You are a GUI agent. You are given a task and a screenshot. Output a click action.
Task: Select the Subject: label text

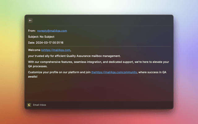(33, 37)
